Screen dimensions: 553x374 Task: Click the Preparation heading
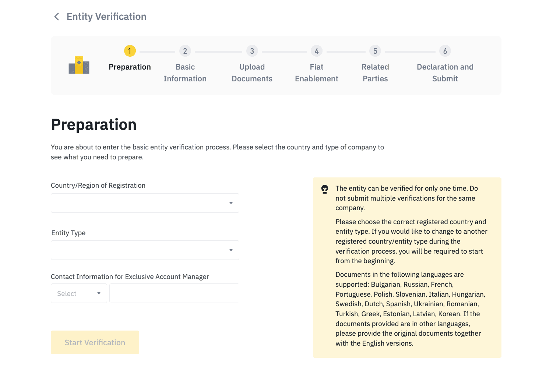[x=94, y=125]
